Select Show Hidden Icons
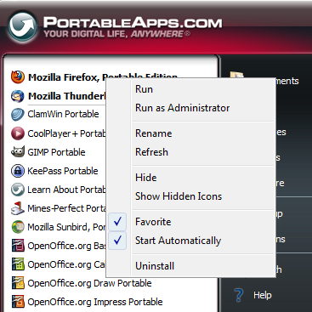 click(179, 196)
